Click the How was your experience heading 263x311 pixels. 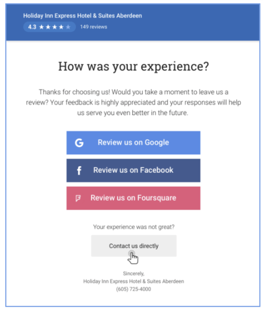coord(134,67)
